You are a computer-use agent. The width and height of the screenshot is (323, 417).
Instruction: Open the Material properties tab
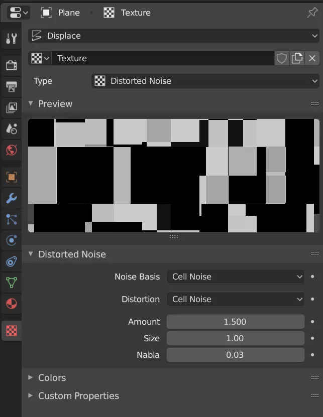point(11,304)
